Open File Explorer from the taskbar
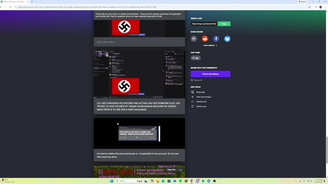Viewport: 328px width, 184px height. click(x=158, y=181)
